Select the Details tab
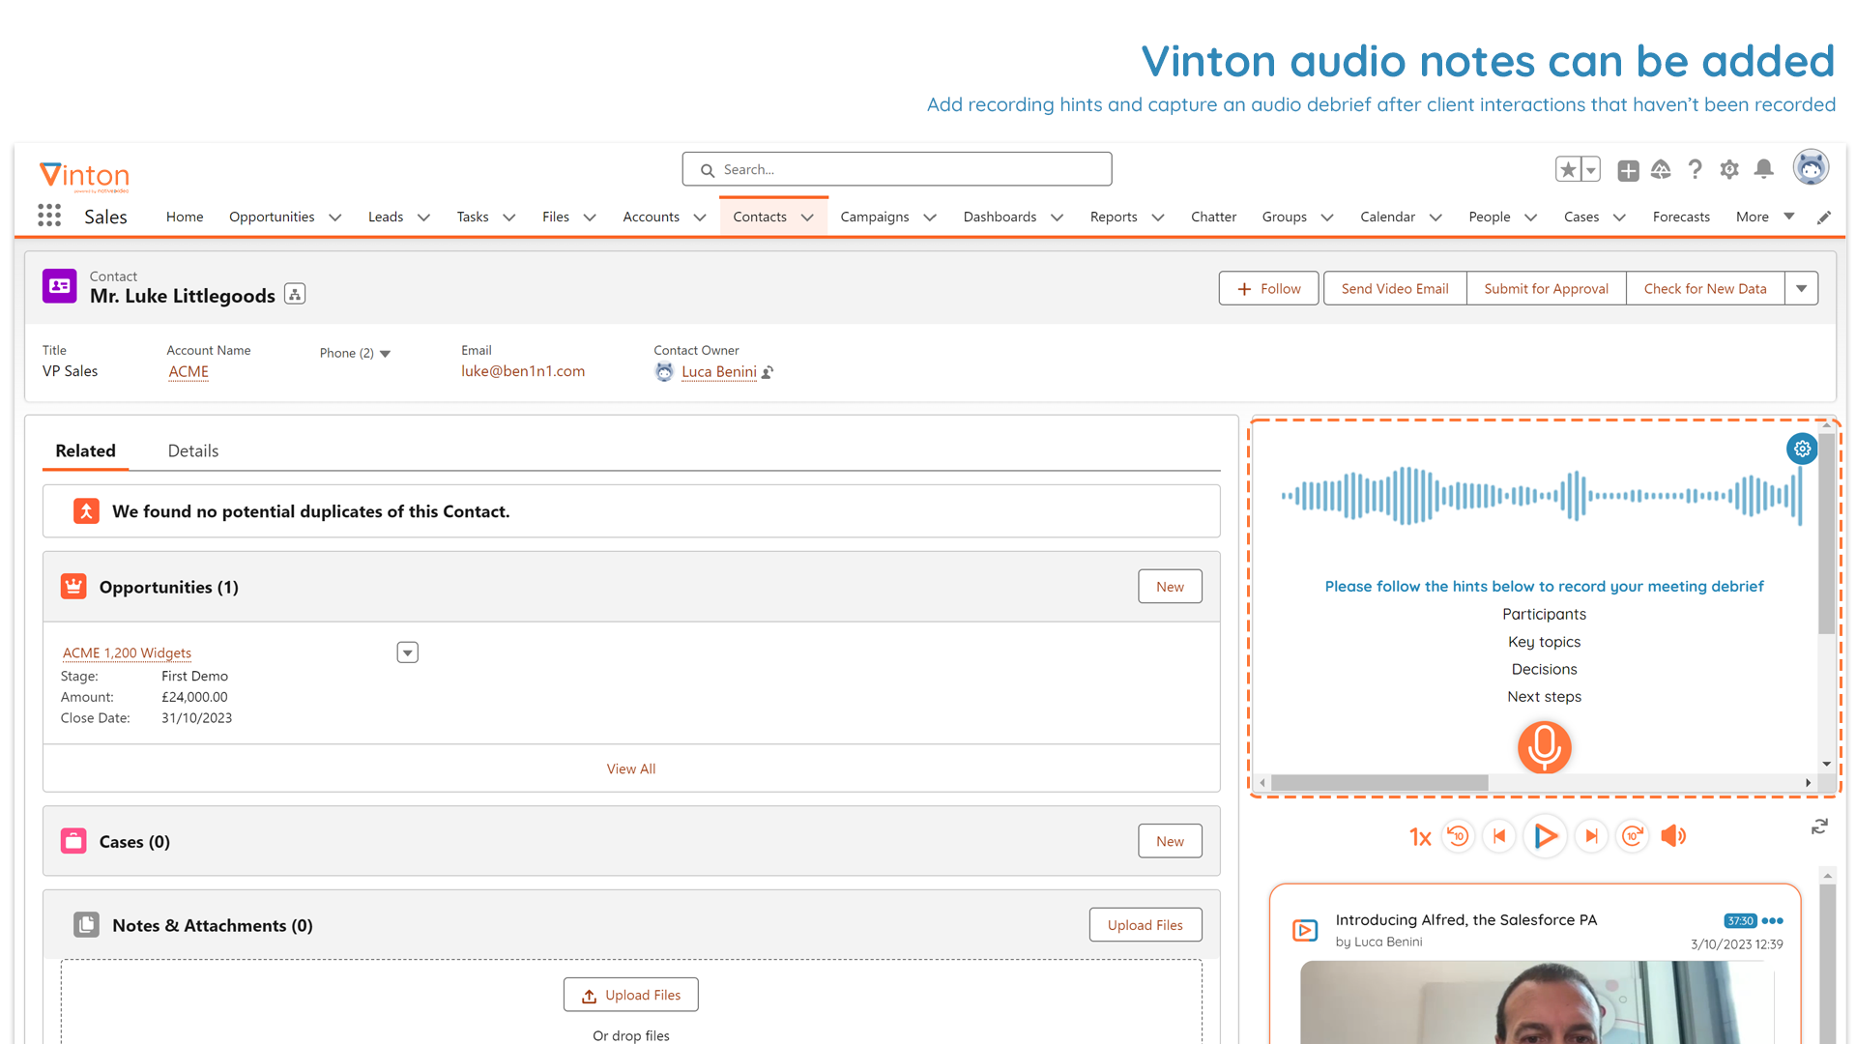The image size is (1856, 1044). (x=192, y=449)
